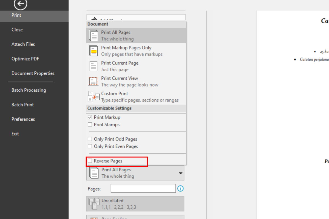
Task: Click the Uncollated pages icon
Action: click(93, 204)
